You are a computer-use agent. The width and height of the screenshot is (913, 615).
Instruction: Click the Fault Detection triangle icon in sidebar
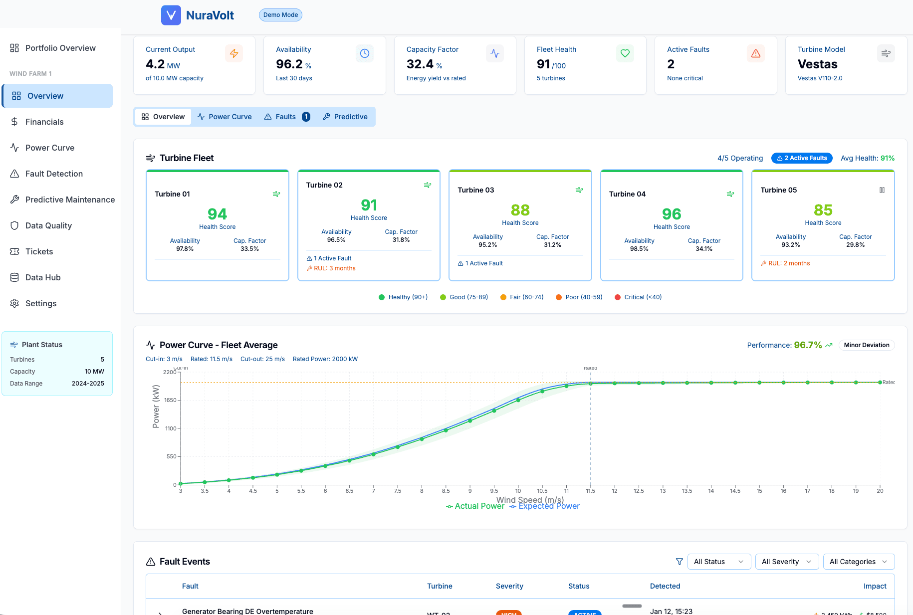click(x=14, y=174)
